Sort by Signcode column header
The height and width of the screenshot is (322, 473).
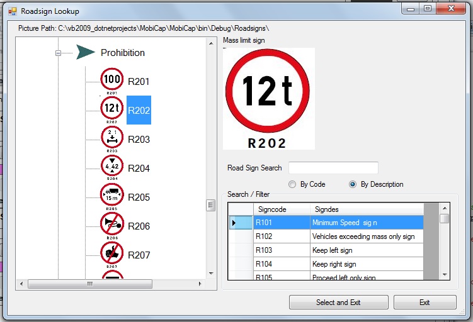pyautogui.click(x=282, y=209)
